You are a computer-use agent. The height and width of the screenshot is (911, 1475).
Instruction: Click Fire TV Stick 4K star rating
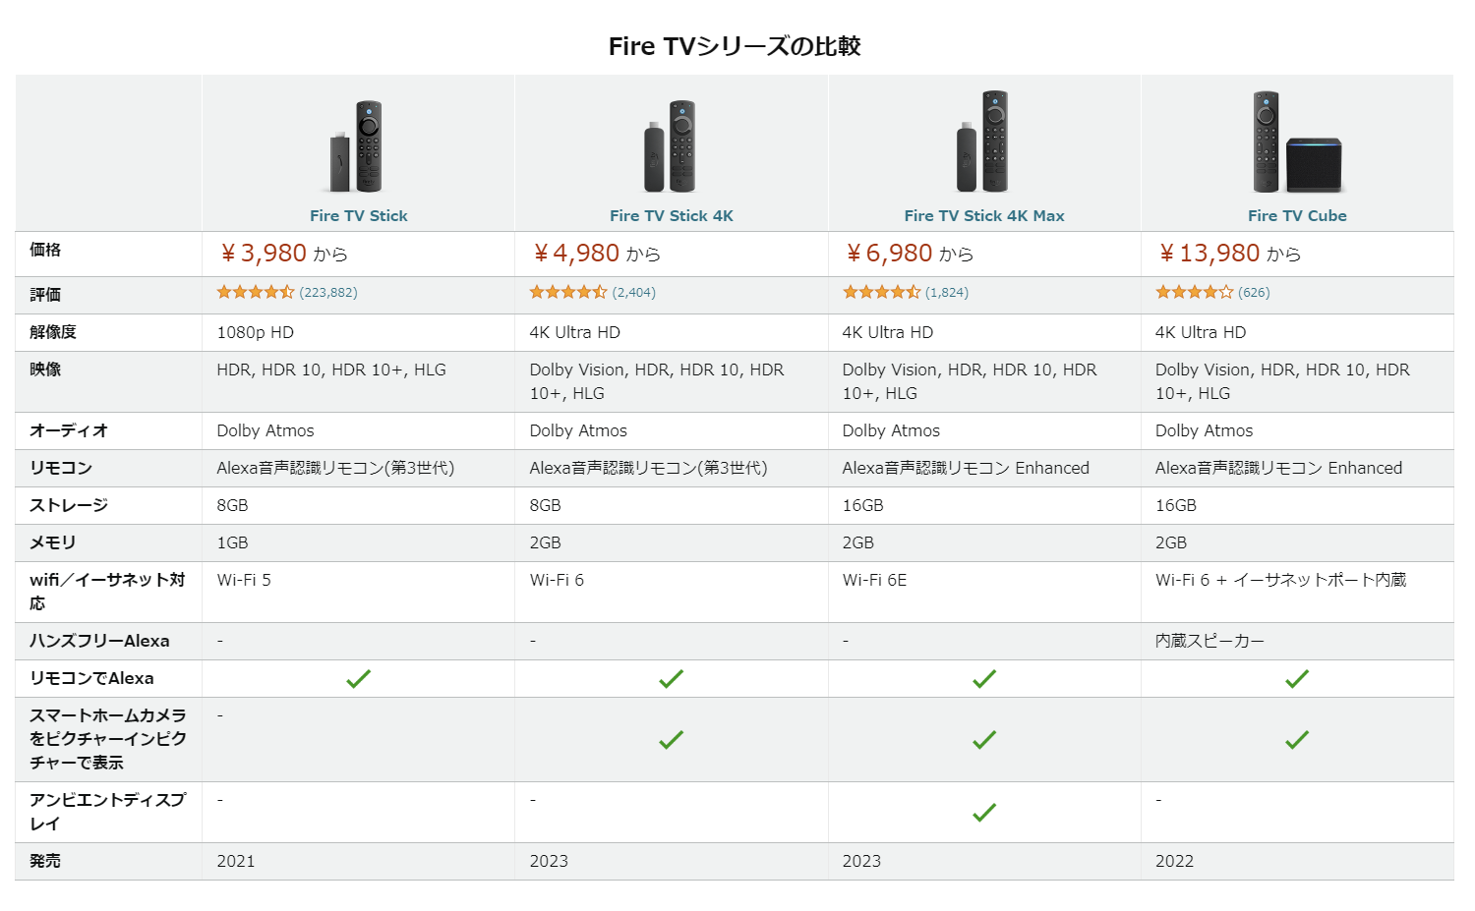point(568,292)
